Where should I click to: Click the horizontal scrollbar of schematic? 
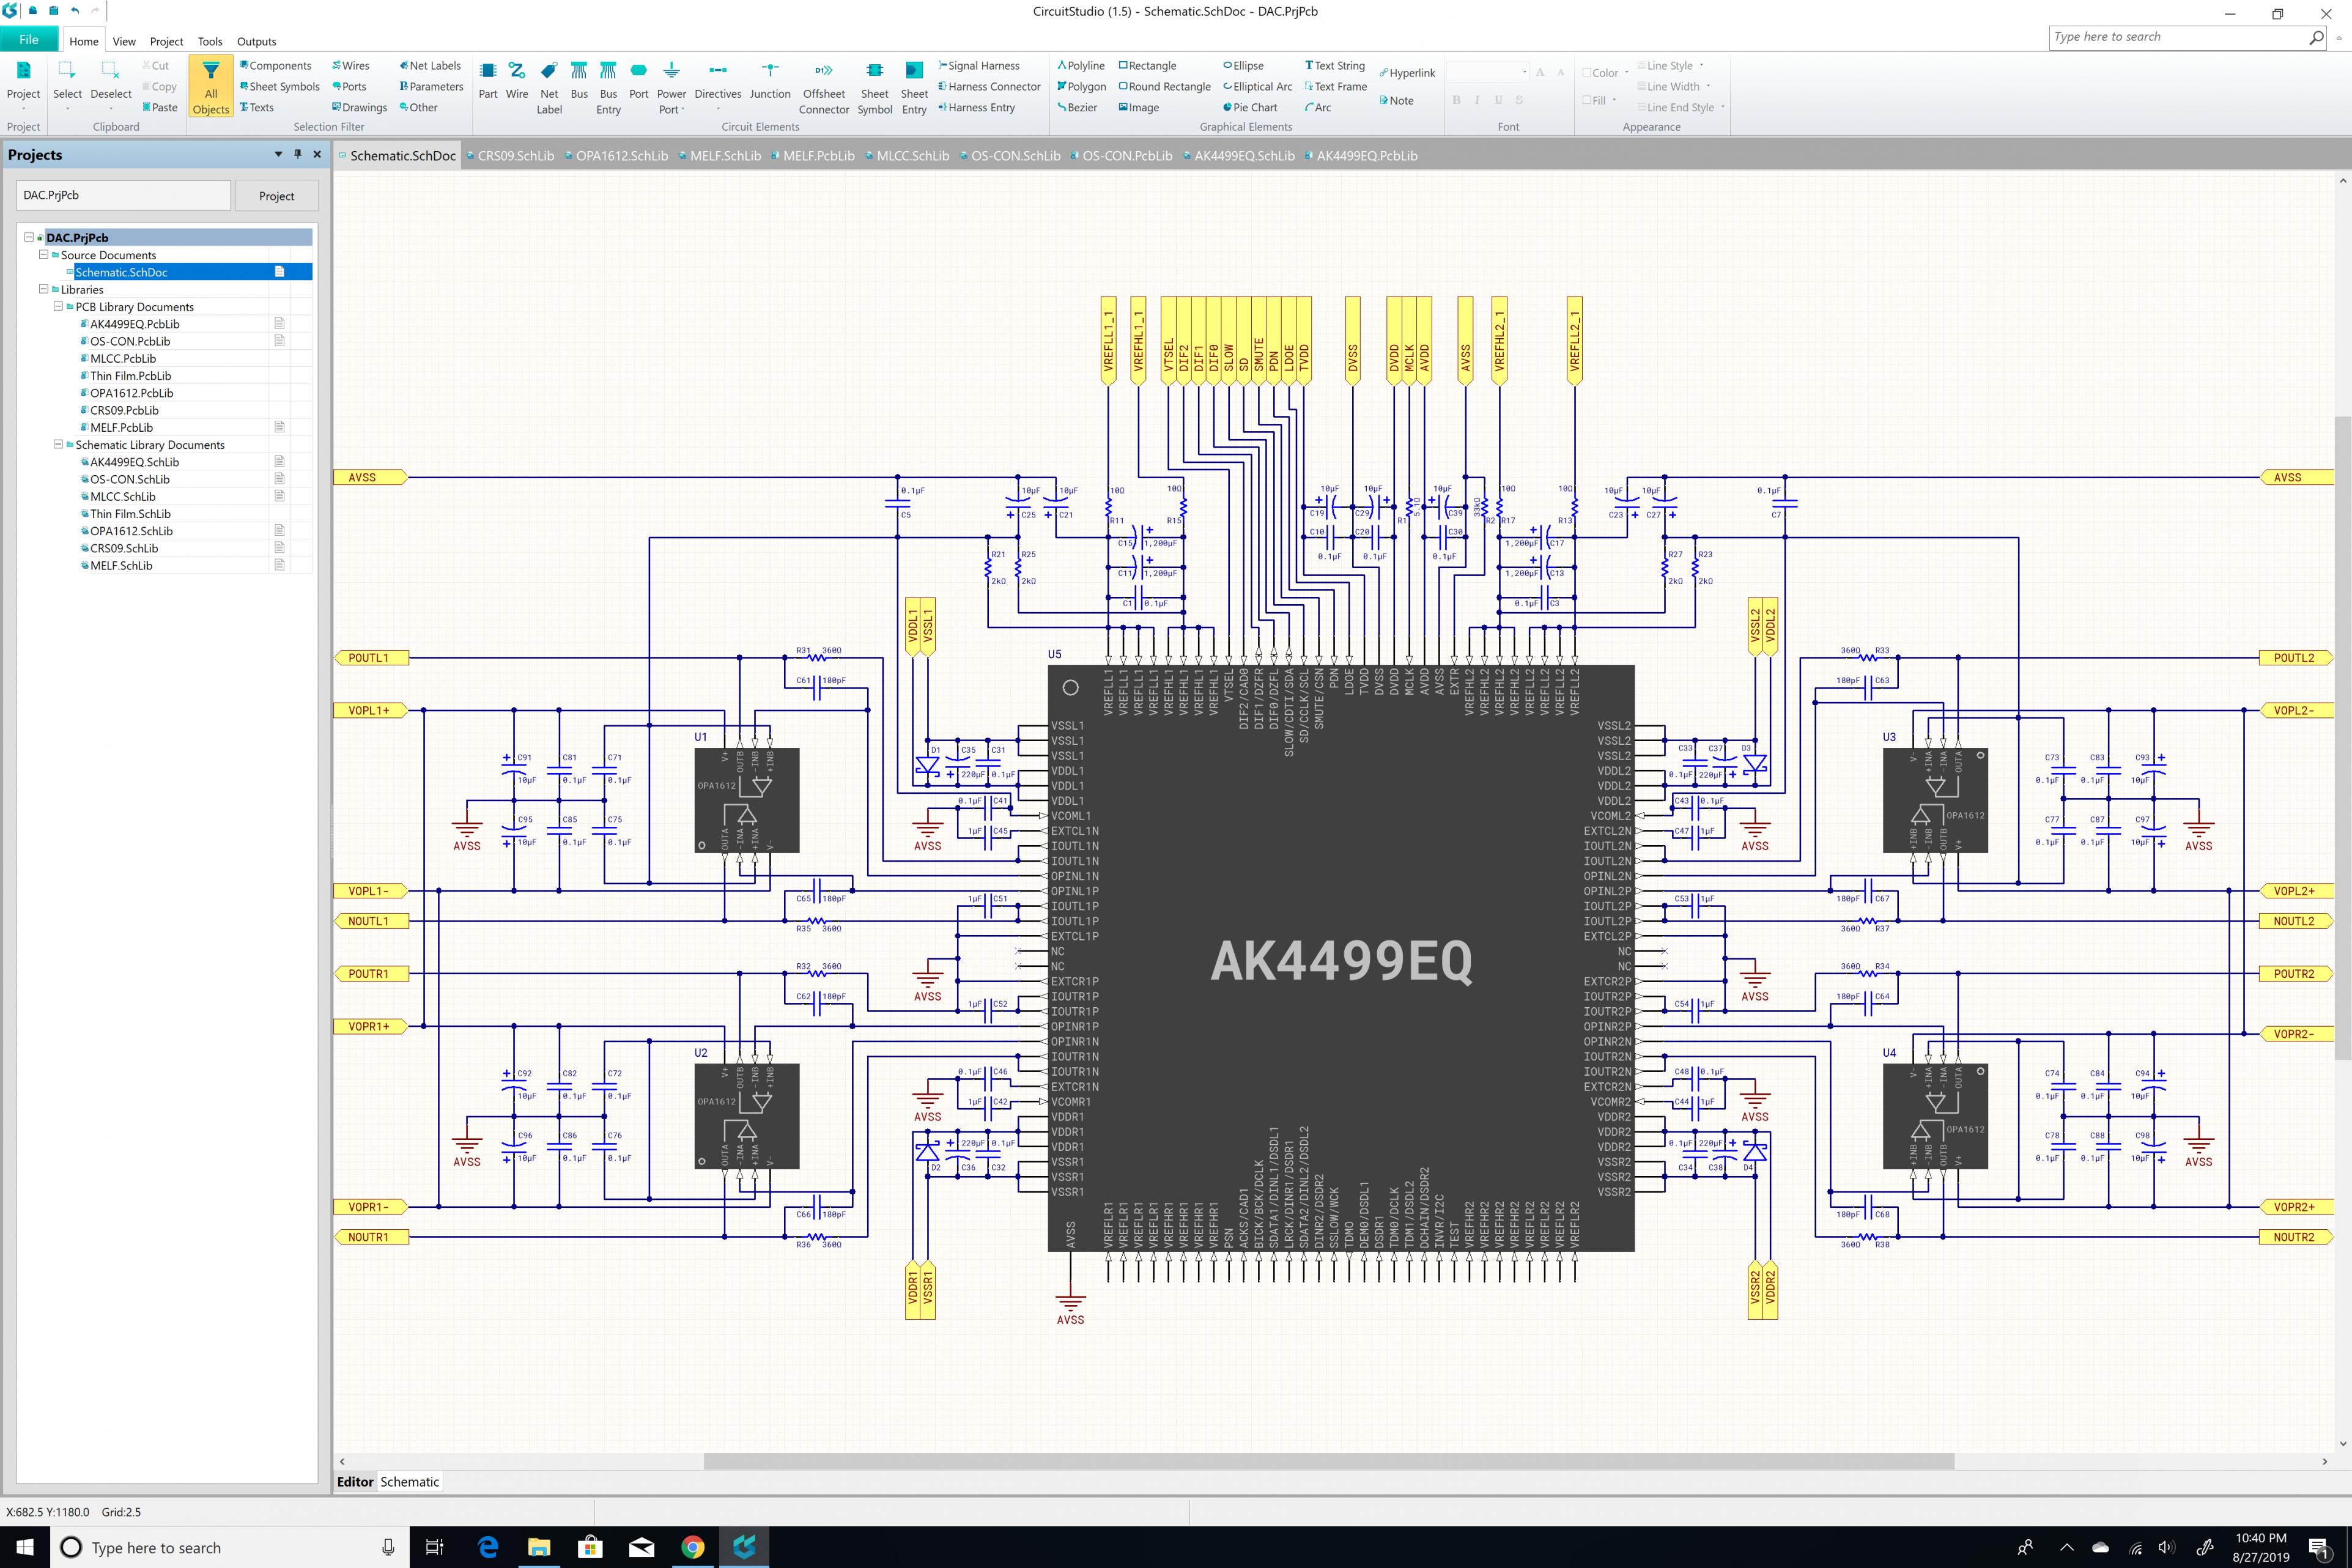pyautogui.click(x=1329, y=1461)
